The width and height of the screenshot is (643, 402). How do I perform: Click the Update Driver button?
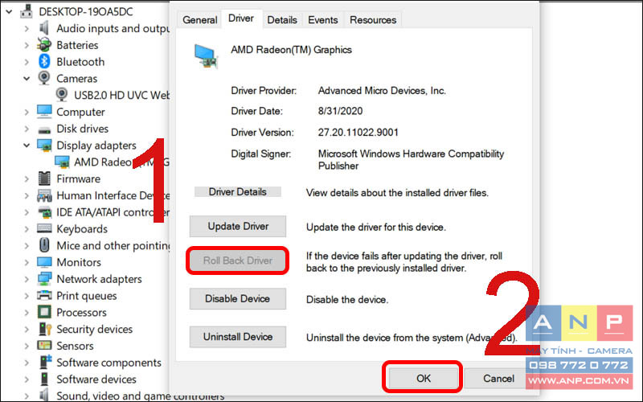tap(238, 226)
